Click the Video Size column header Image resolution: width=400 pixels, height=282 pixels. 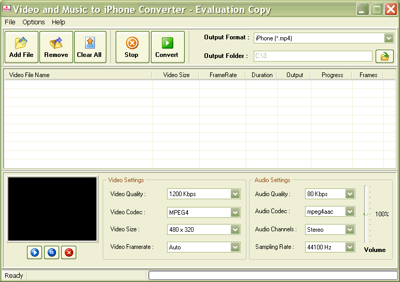(x=175, y=75)
